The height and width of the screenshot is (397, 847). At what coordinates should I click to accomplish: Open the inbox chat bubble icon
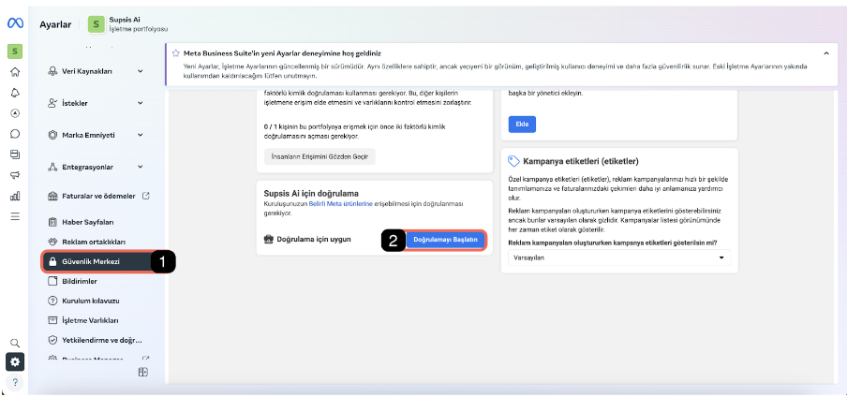[x=15, y=134]
